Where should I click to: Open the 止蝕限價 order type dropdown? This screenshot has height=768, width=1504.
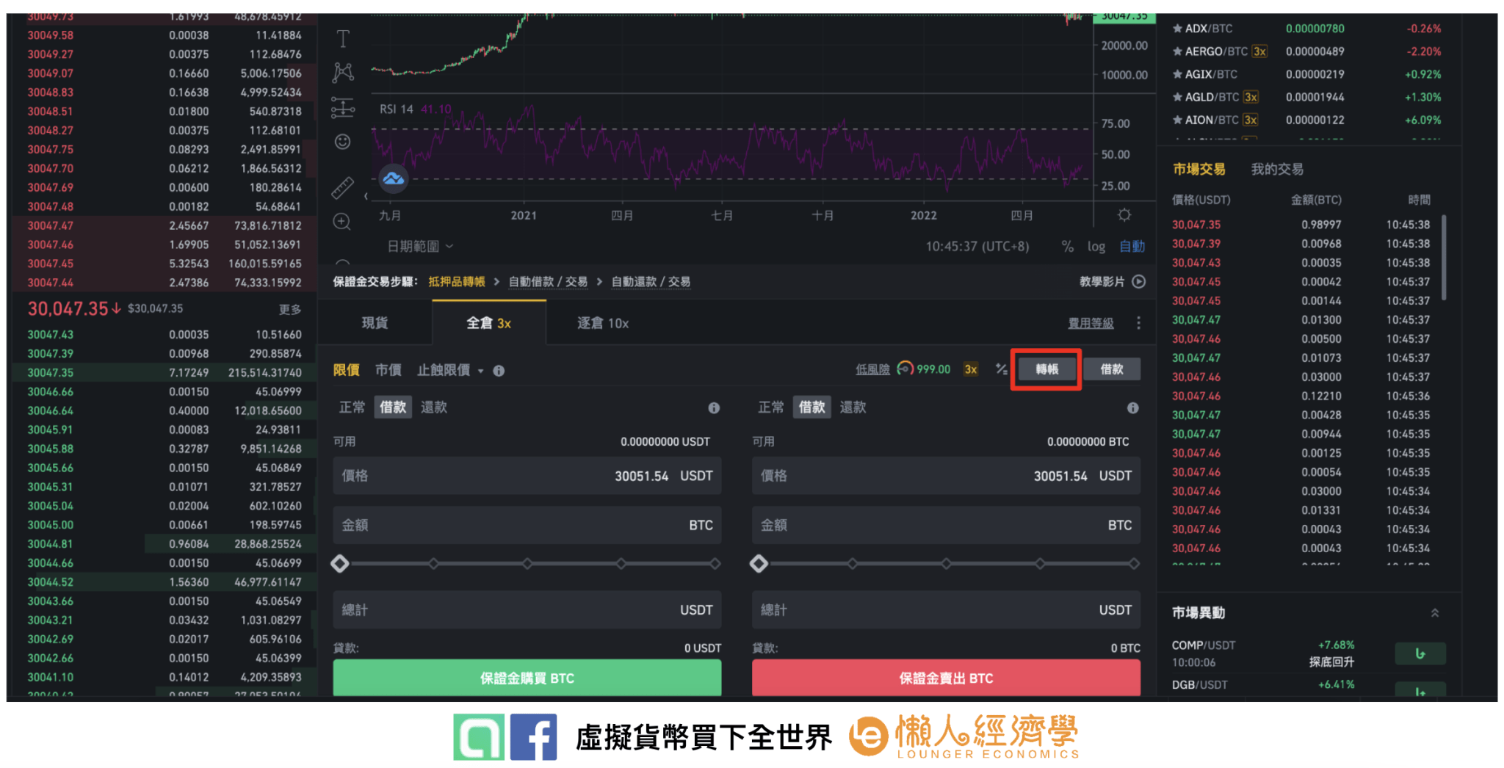(449, 371)
